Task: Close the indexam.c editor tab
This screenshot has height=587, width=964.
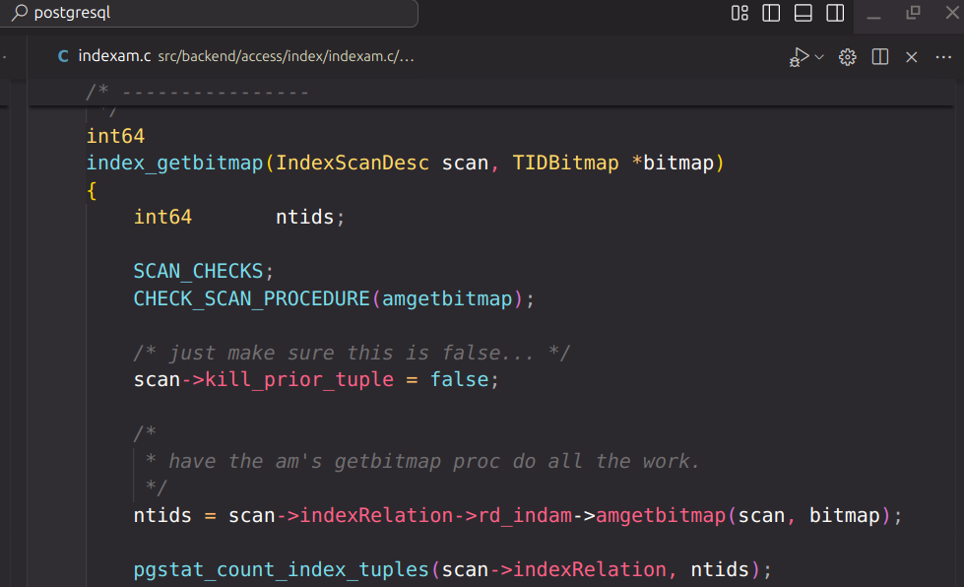Action: pyautogui.click(x=912, y=57)
